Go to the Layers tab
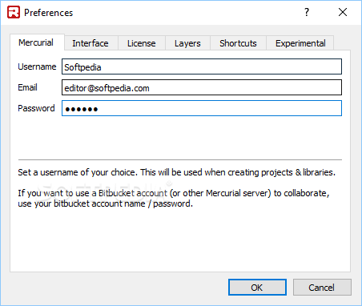The image size is (362, 306). pyautogui.click(x=187, y=43)
